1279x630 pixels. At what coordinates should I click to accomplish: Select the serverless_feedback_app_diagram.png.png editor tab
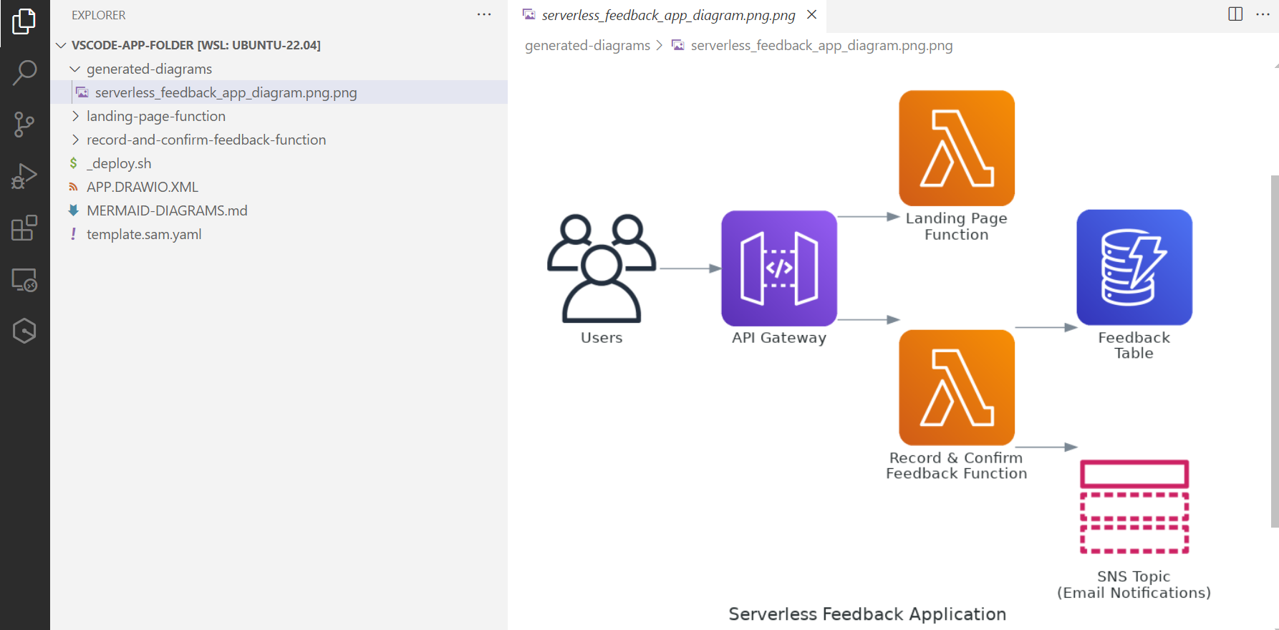669,15
